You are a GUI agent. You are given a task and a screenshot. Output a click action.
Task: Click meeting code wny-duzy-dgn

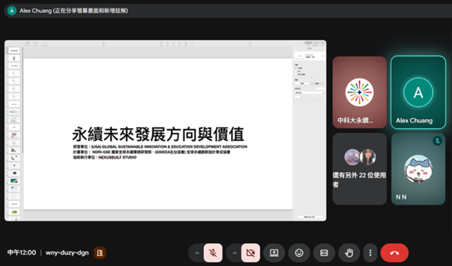[x=67, y=252]
